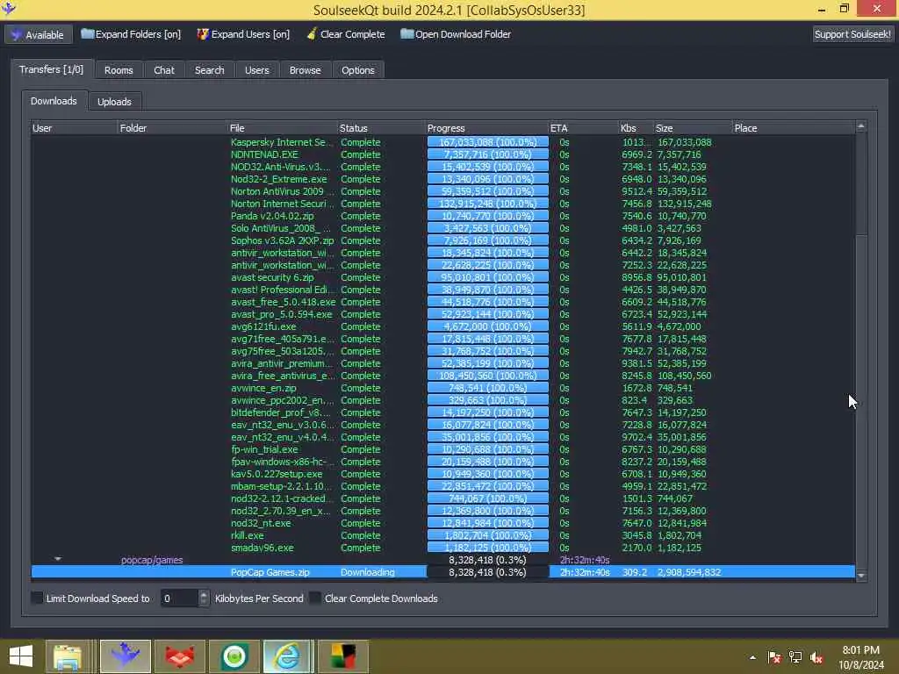Viewport: 899px width, 674px height.
Task: Collapse the popcap/games folder arrow
Action: click(58, 559)
